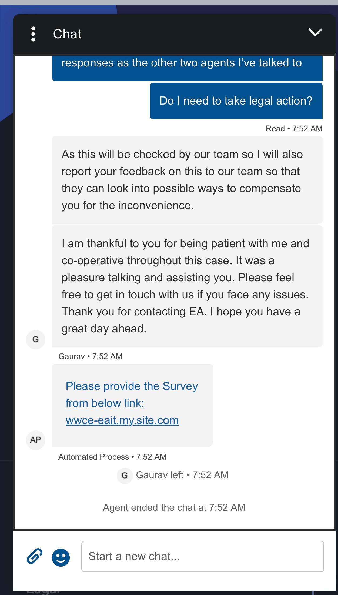Image resolution: width=338 pixels, height=595 pixels.
Task: Select the 'Please provide the Survey' message text
Action: point(132,395)
